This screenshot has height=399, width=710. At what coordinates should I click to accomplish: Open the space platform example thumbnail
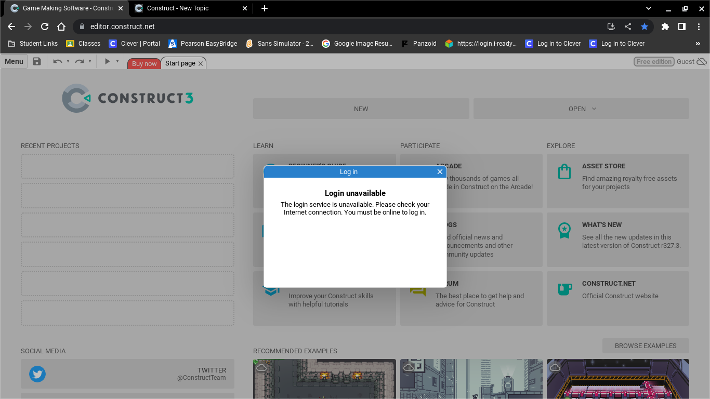[618, 379]
